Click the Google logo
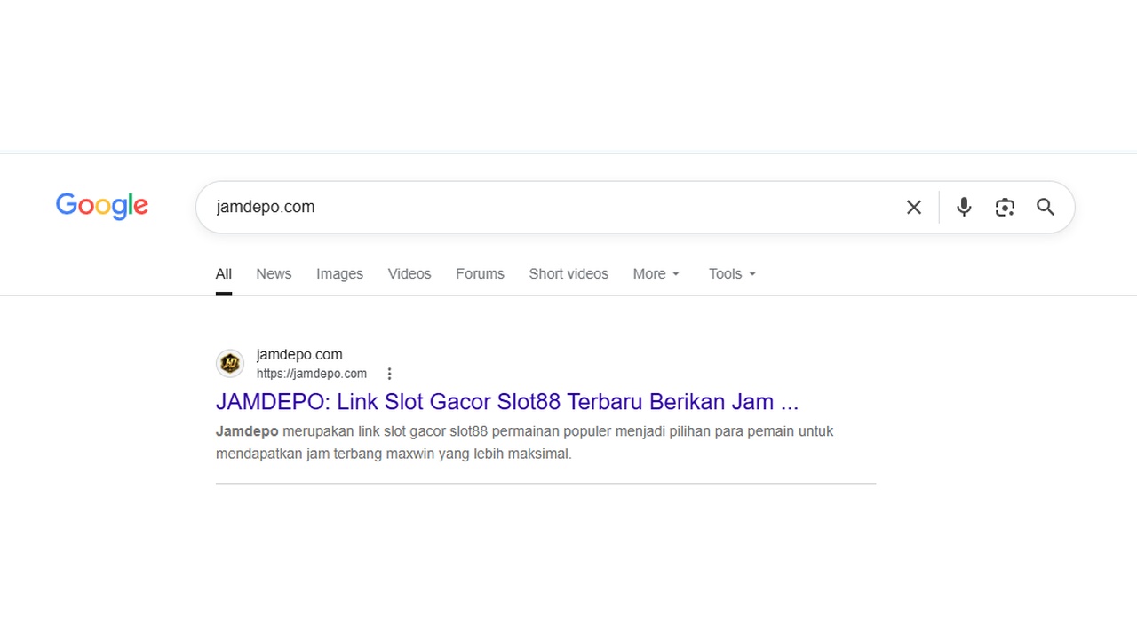The image size is (1137, 639). [x=102, y=206]
